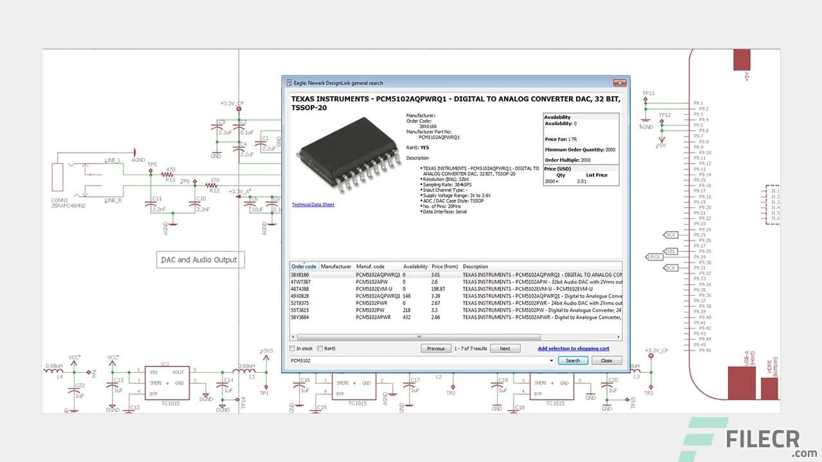The height and width of the screenshot is (462, 822).
Task: Click Add selection to shopping cart
Action: point(573,348)
